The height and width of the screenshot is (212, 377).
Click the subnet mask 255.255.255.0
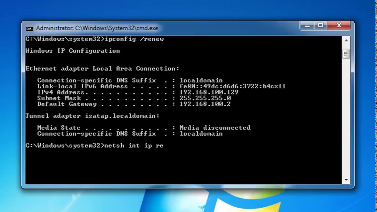pos(205,98)
